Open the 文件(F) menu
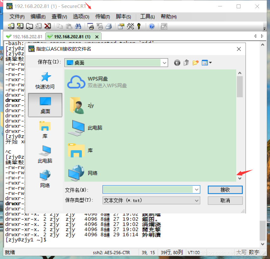 coord(17,17)
